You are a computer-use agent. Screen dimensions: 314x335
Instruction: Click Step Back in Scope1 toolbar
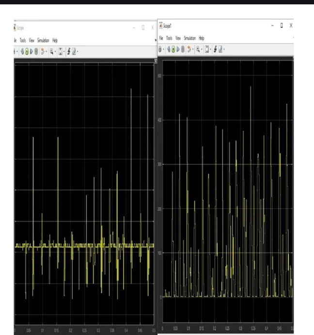point(169,49)
